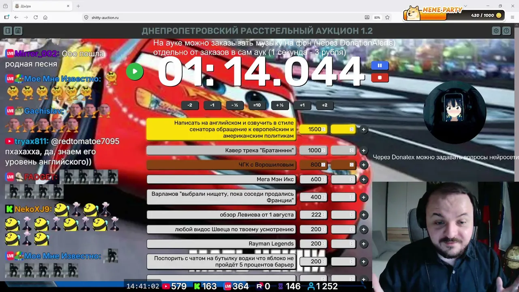This screenshot has height=292, width=519.
Task: Add bid to the Rayman Legends lot
Action: pos(364,244)
